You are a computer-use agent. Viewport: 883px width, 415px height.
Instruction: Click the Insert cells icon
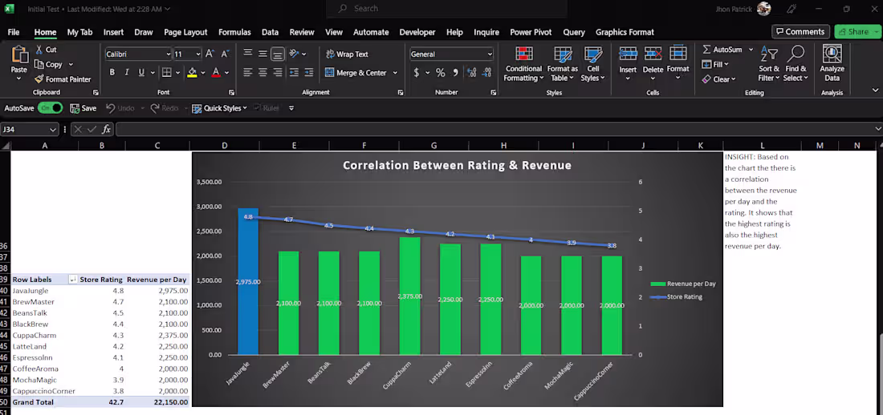click(x=628, y=54)
